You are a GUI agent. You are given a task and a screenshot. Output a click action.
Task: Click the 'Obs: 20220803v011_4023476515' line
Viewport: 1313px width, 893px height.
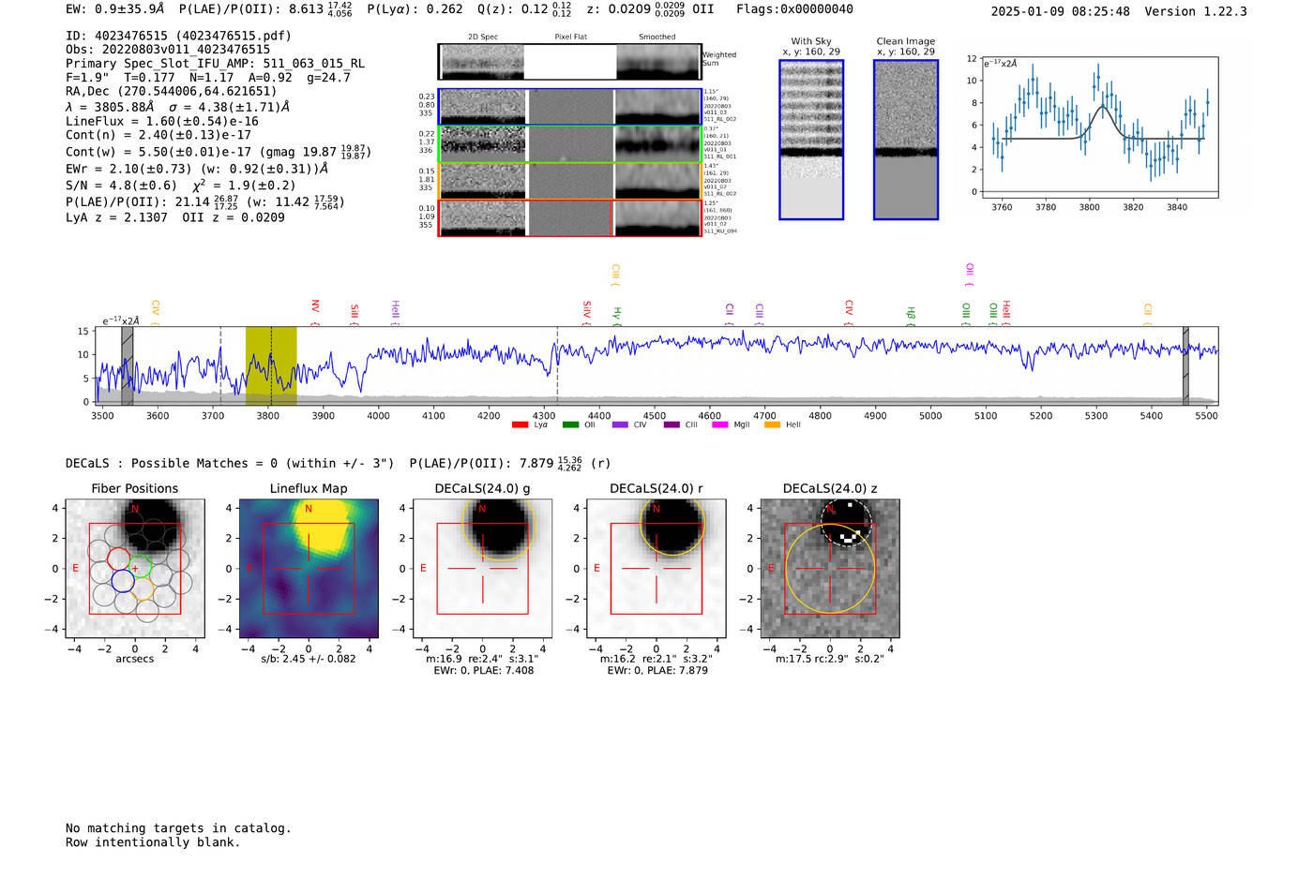click(168, 50)
